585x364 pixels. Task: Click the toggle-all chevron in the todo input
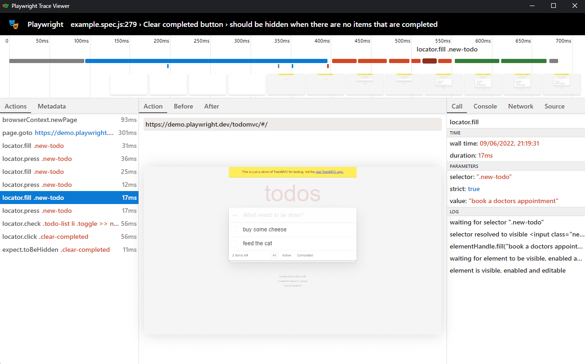(x=235, y=215)
